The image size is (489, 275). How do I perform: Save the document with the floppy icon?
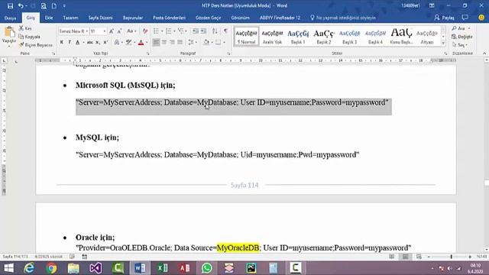10,5
